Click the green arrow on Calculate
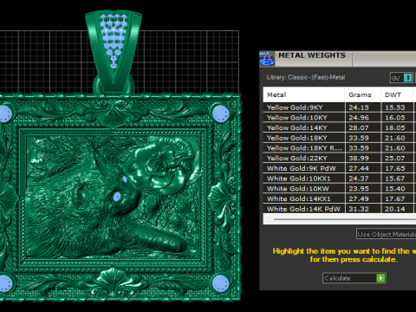Screen dimensions: 416x312 pyautogui.click(x=380, y=278)
